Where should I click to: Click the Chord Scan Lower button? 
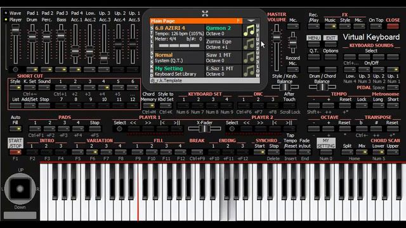[378, 152]
